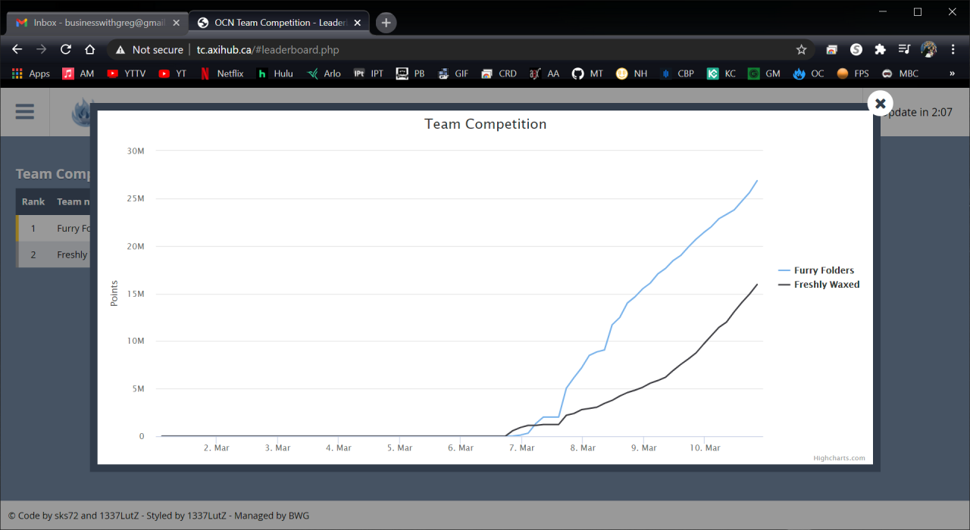This screenshot has width=970, height=530.
Task: Open the hamburger menu on the page
Action: [x=25, y=112]
